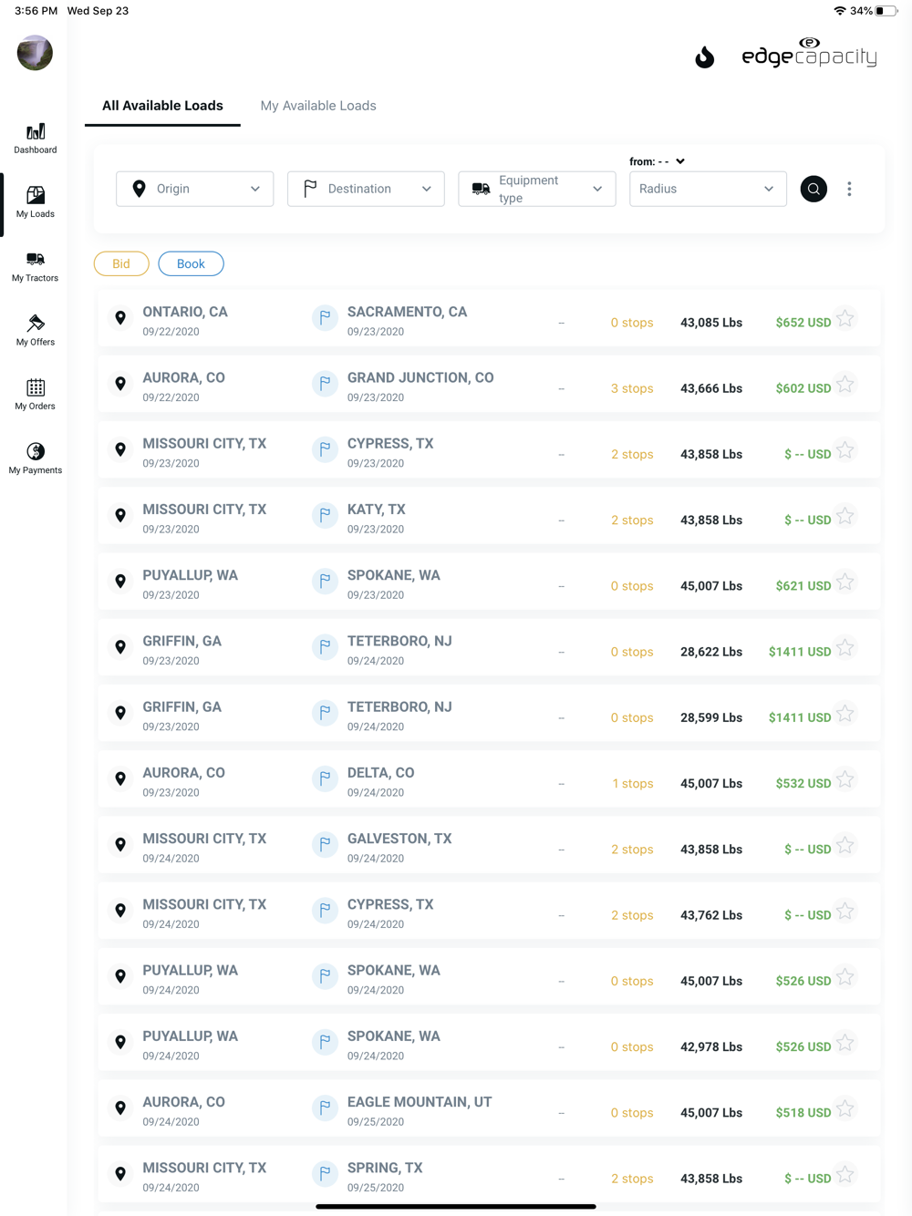Viewport: 912px width, 1216px height.
Task: Click the Edge Capacity logo
Action: (x=810, y=54)
